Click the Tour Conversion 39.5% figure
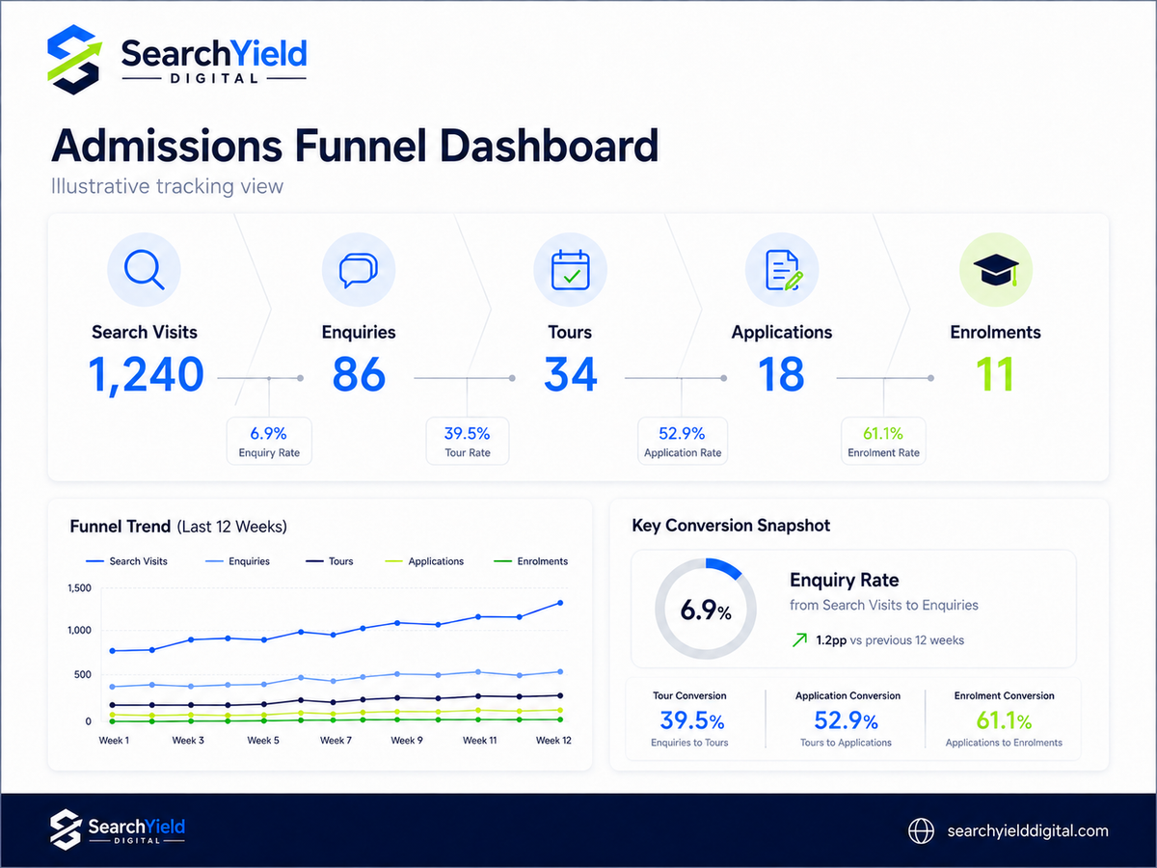Screen dimensions: 1157x868 click(691, 720)
